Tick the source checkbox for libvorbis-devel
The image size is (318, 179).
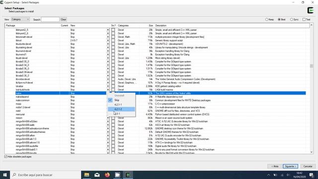click(113, 79)
